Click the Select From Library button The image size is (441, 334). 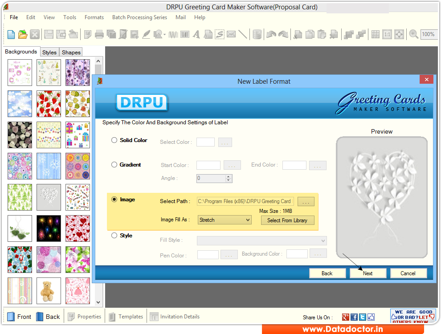pos(287,220)
